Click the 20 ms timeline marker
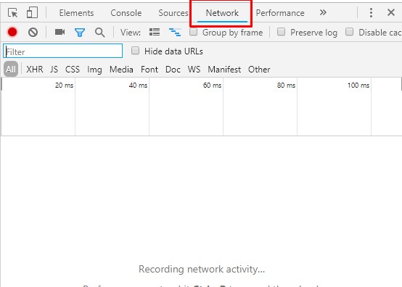Screen dimensions: 402x287 point(64,86)
